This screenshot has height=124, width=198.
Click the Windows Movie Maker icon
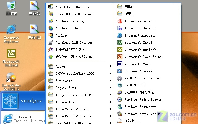(x=120, y=114)
